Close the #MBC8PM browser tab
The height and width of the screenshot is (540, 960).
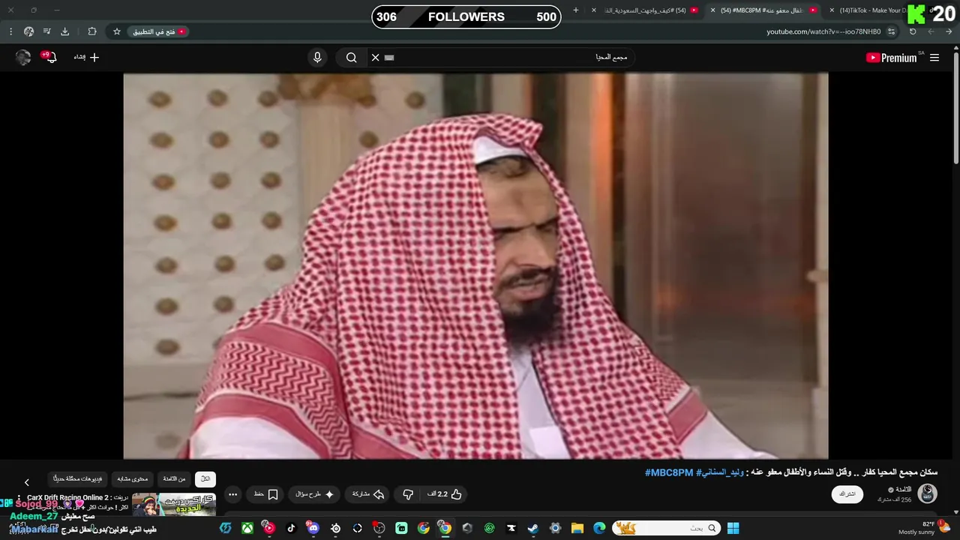point(712,10)
